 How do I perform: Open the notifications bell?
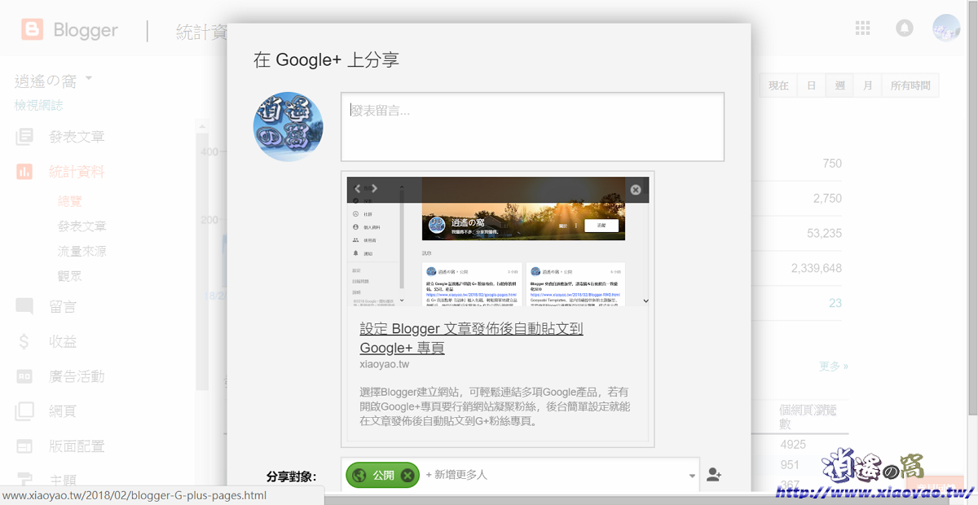coord(904,28)
